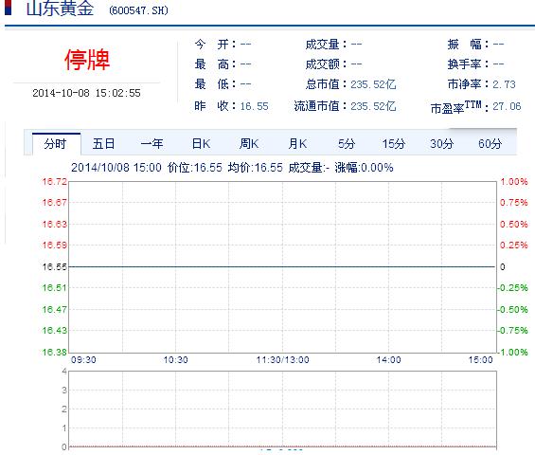Viewport: 535px width, 455px height.
Task: Click the 市盈率TTM value 27.06
Action: pos(507,106)
